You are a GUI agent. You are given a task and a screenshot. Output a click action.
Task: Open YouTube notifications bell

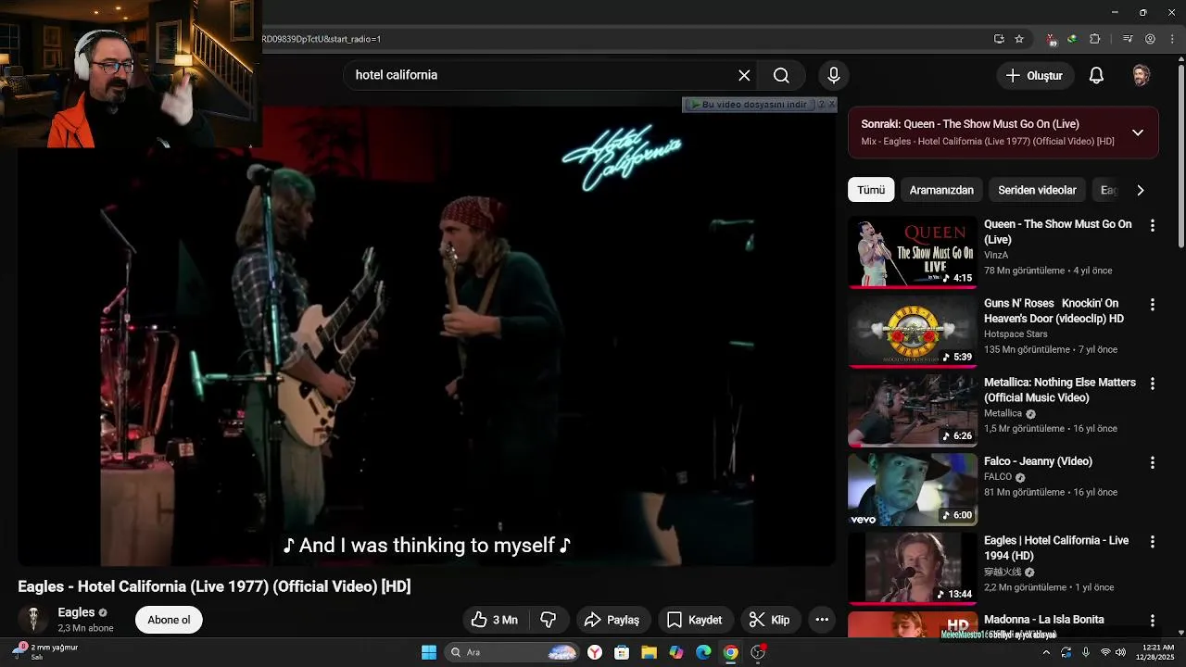1096,75
